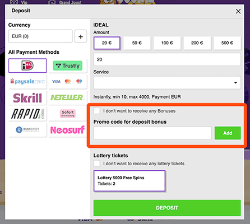
Task: Tick the no lottery tickets checkbox
Action: 97,164
